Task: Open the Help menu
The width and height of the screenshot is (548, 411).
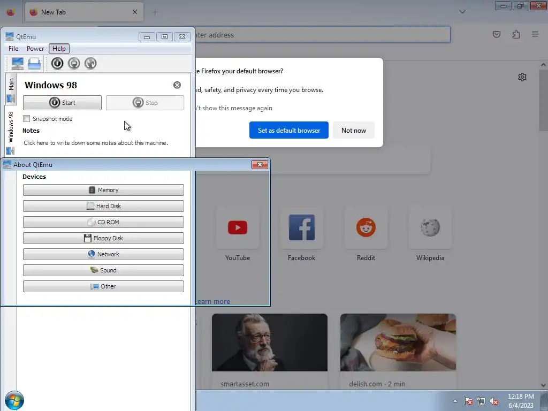Action: click(59, 49)
